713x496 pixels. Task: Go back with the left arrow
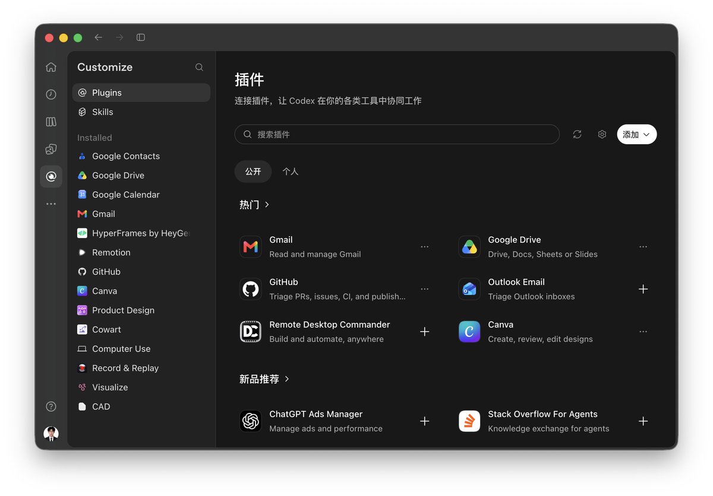99,37
